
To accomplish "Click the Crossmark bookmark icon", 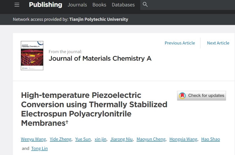I will coord(182,96).
